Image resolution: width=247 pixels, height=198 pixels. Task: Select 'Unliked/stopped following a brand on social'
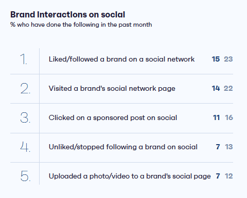click(123, 147)
